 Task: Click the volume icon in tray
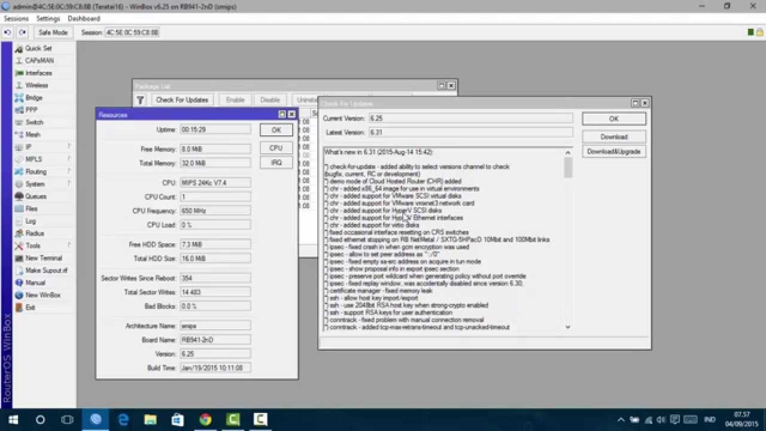[x=661, y=420]
